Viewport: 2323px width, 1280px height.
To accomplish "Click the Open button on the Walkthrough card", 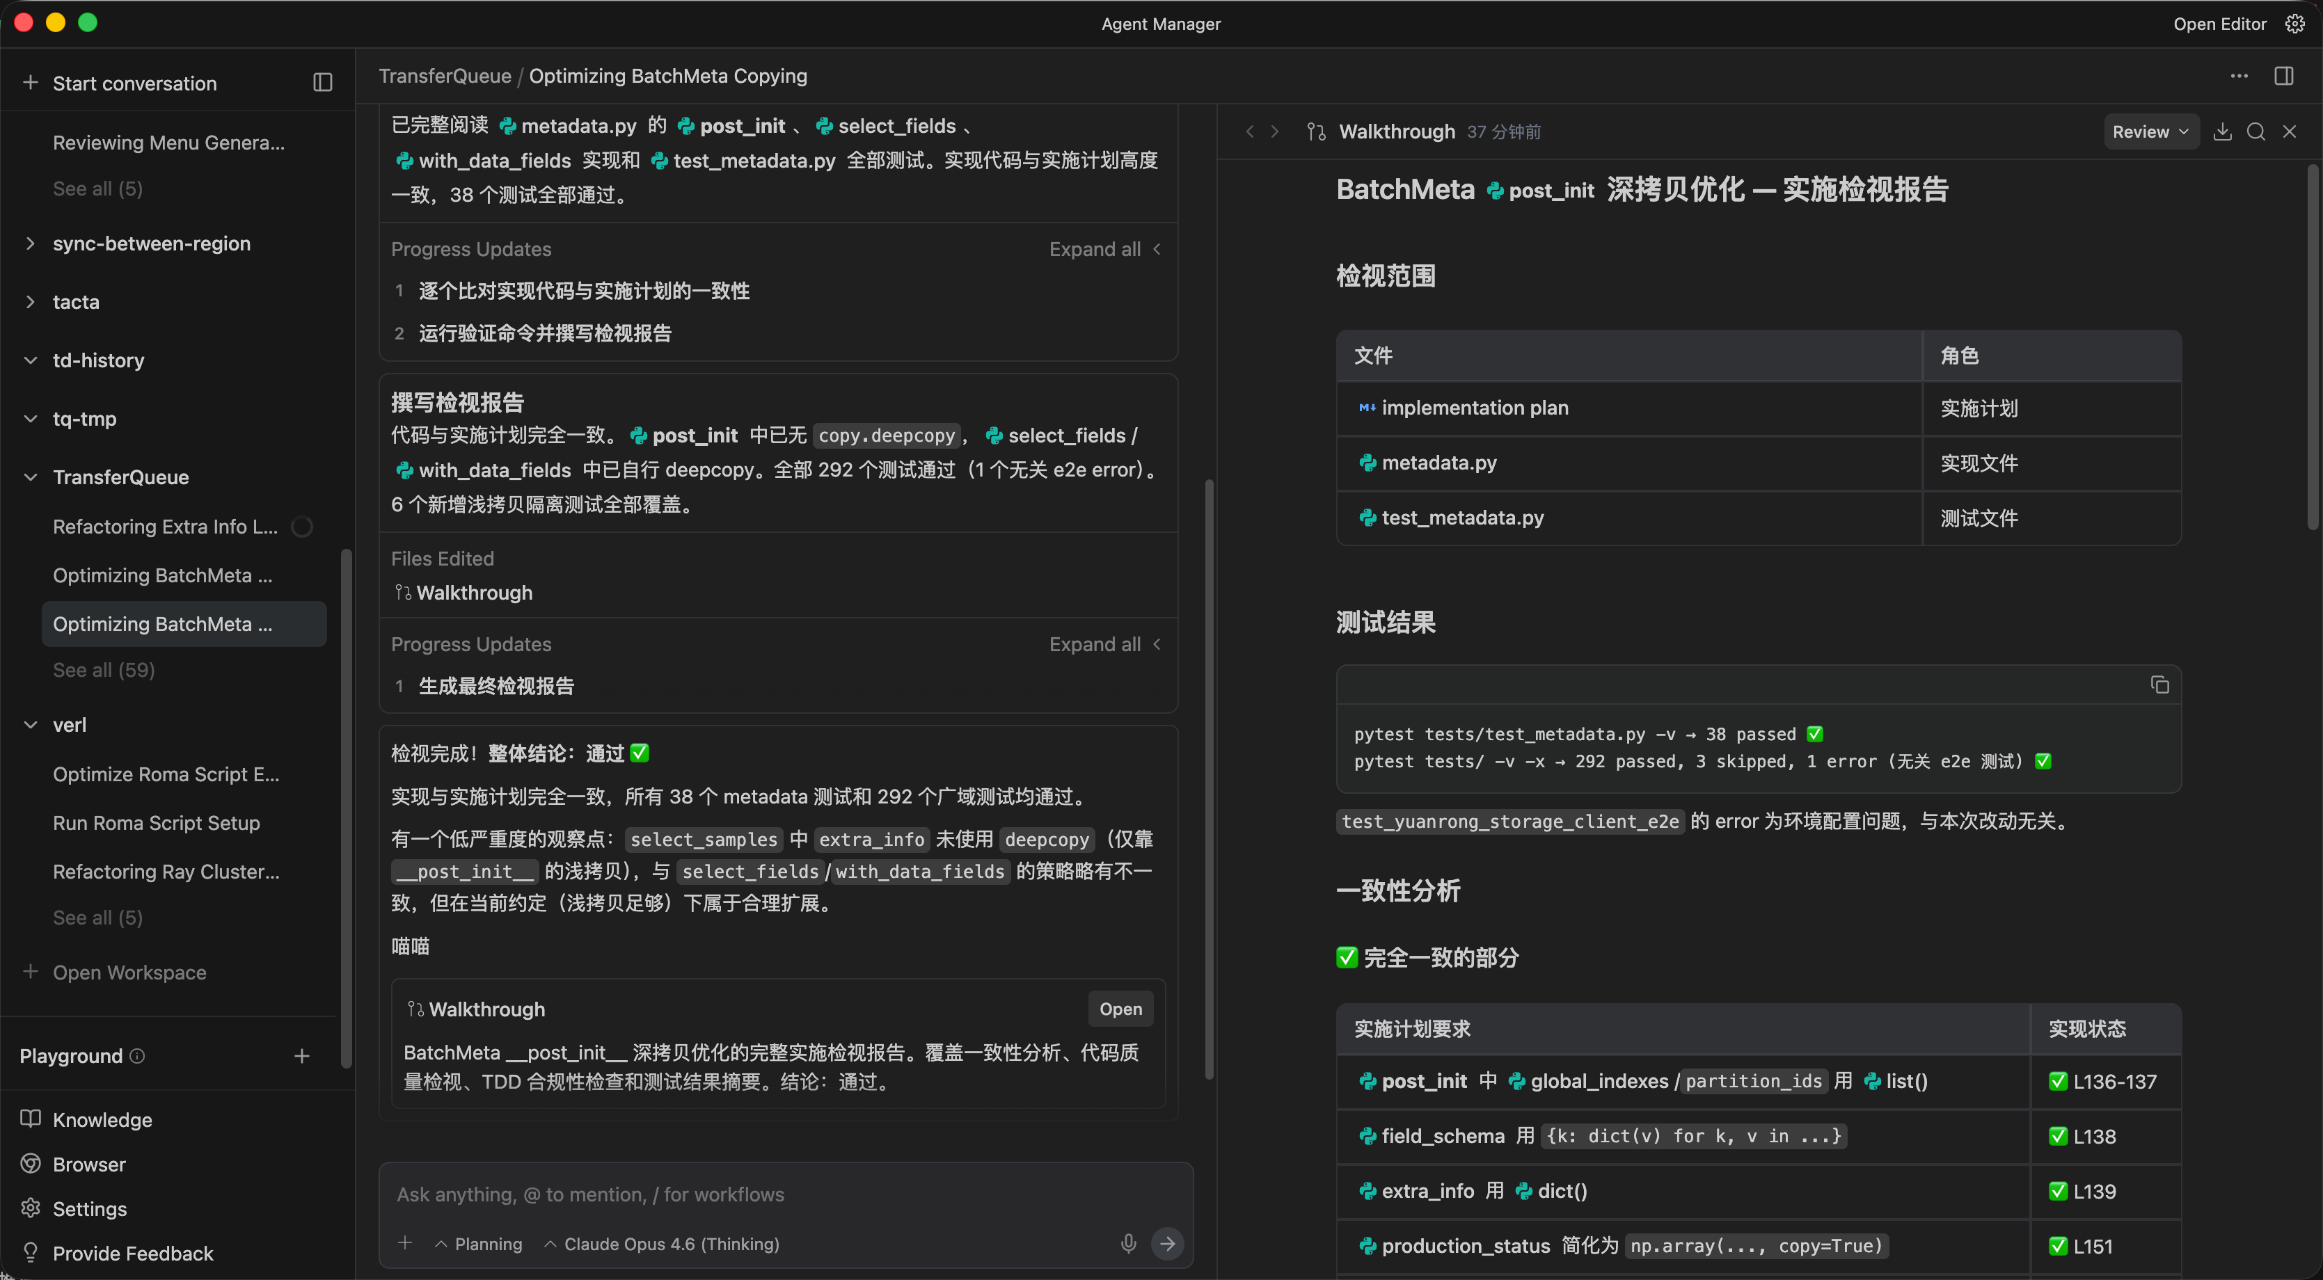I will pos(1120,1009).
